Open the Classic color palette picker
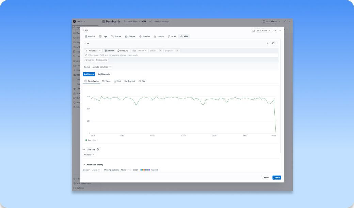The height and width of the screenshot is (208, 354). point(149,170)
